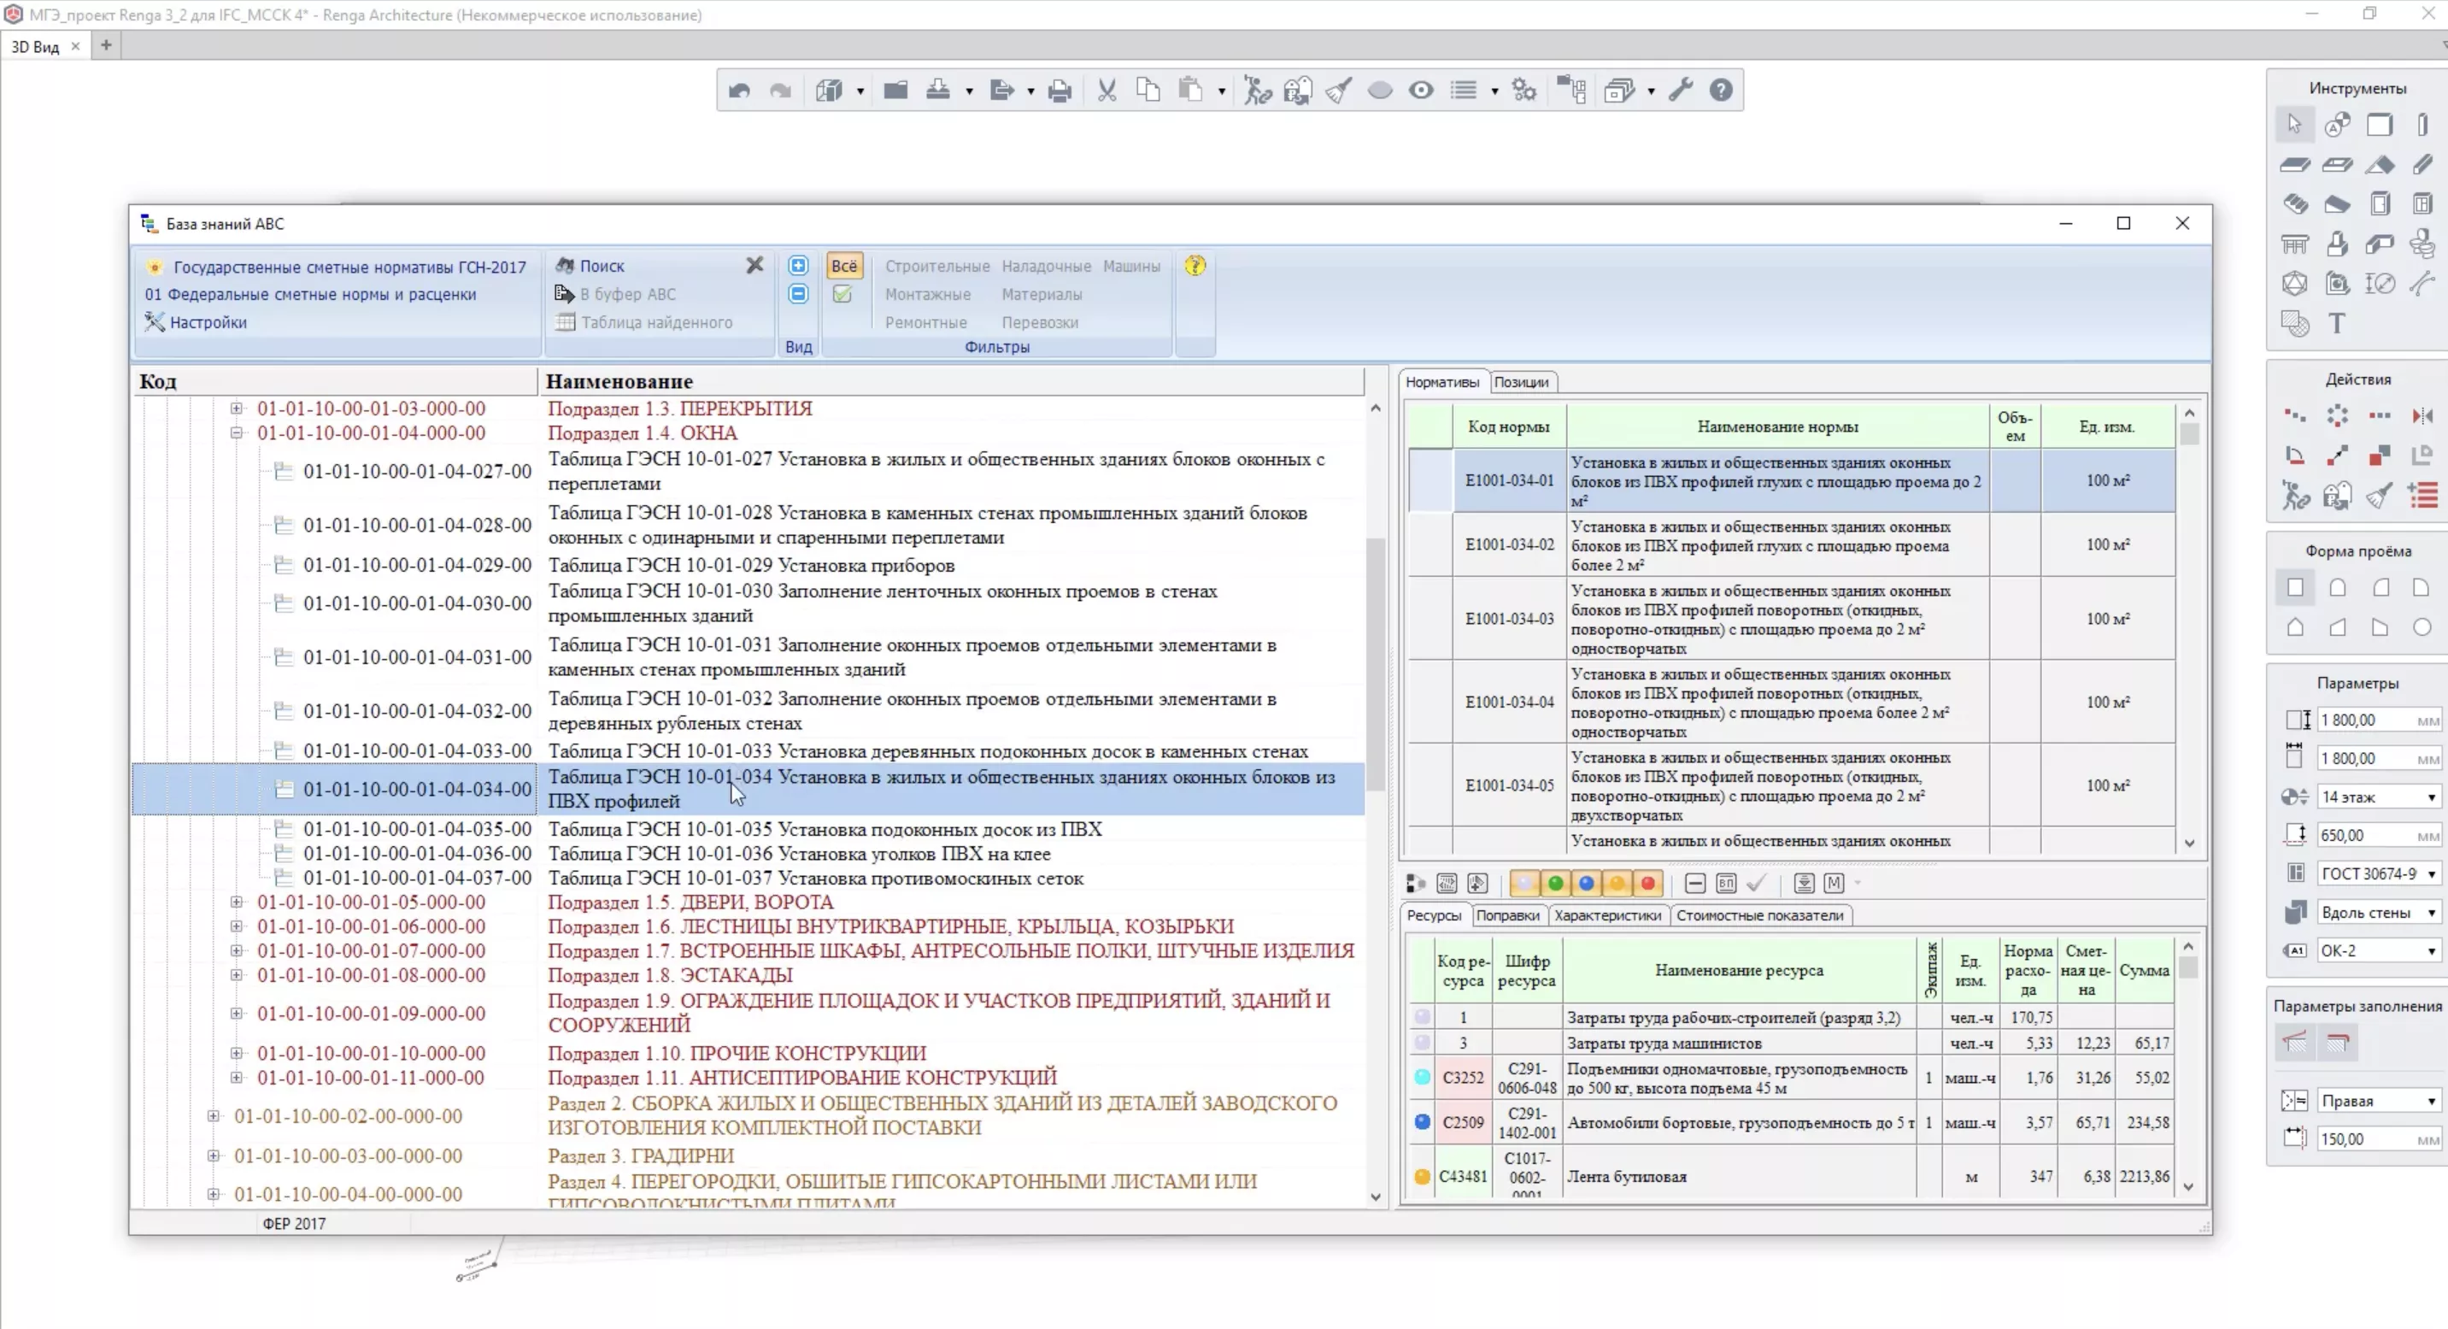Collapse Подраздел 1.4 ОКНА tree node
The height and width of the screenshot is (1329, 2448).
coord(237,432)
